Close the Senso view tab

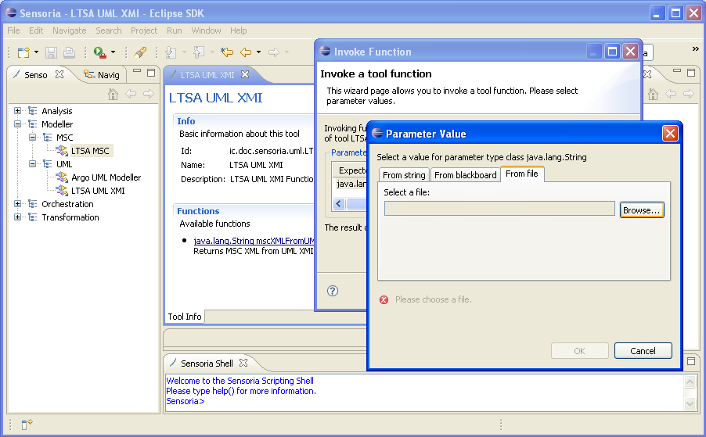click(59, 74)
